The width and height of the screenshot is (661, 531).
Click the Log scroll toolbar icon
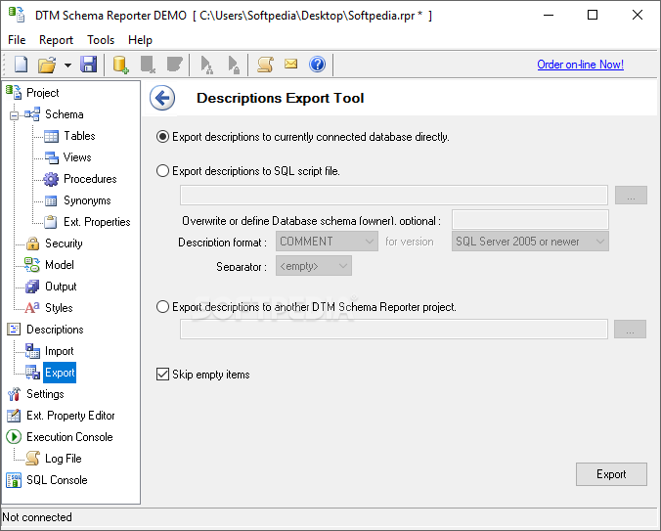[x=266, y=65]
